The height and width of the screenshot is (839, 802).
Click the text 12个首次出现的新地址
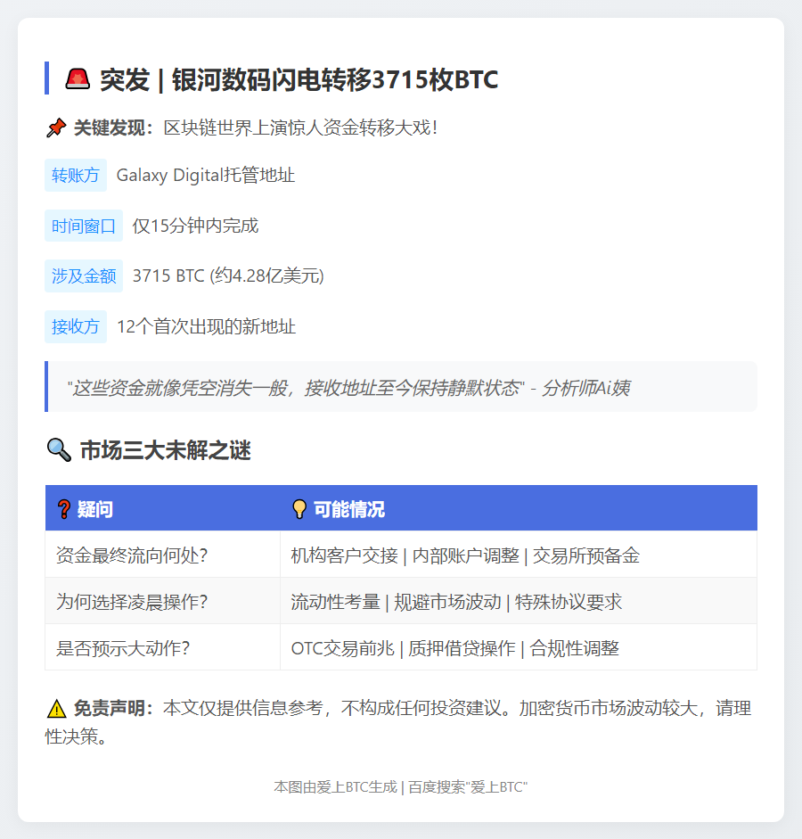(x=207, y=326)
